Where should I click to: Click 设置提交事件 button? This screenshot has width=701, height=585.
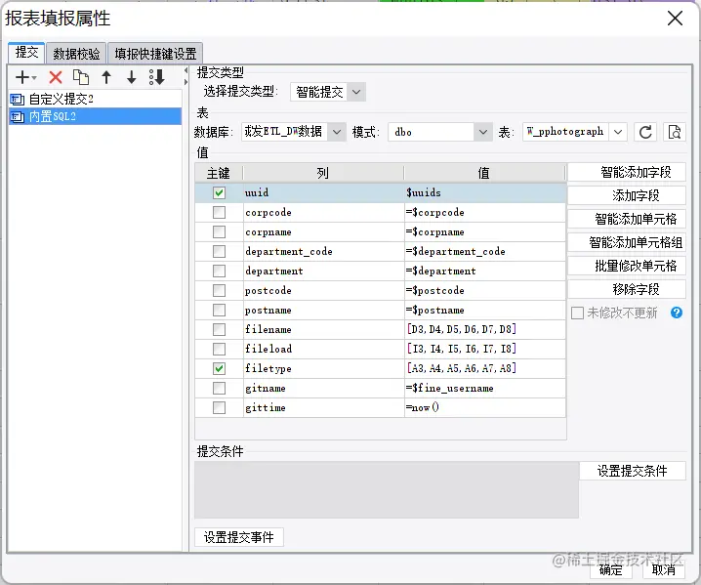(239, 537)
